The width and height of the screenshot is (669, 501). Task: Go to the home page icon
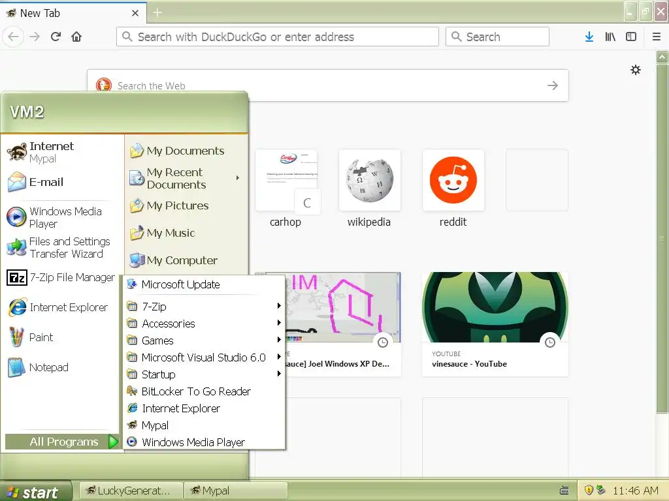[x=76, y=37]
